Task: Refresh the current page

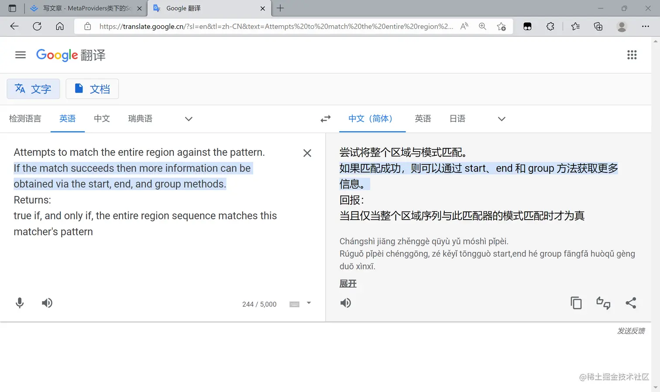Action: pyautogui.click(x=37, y=26)
